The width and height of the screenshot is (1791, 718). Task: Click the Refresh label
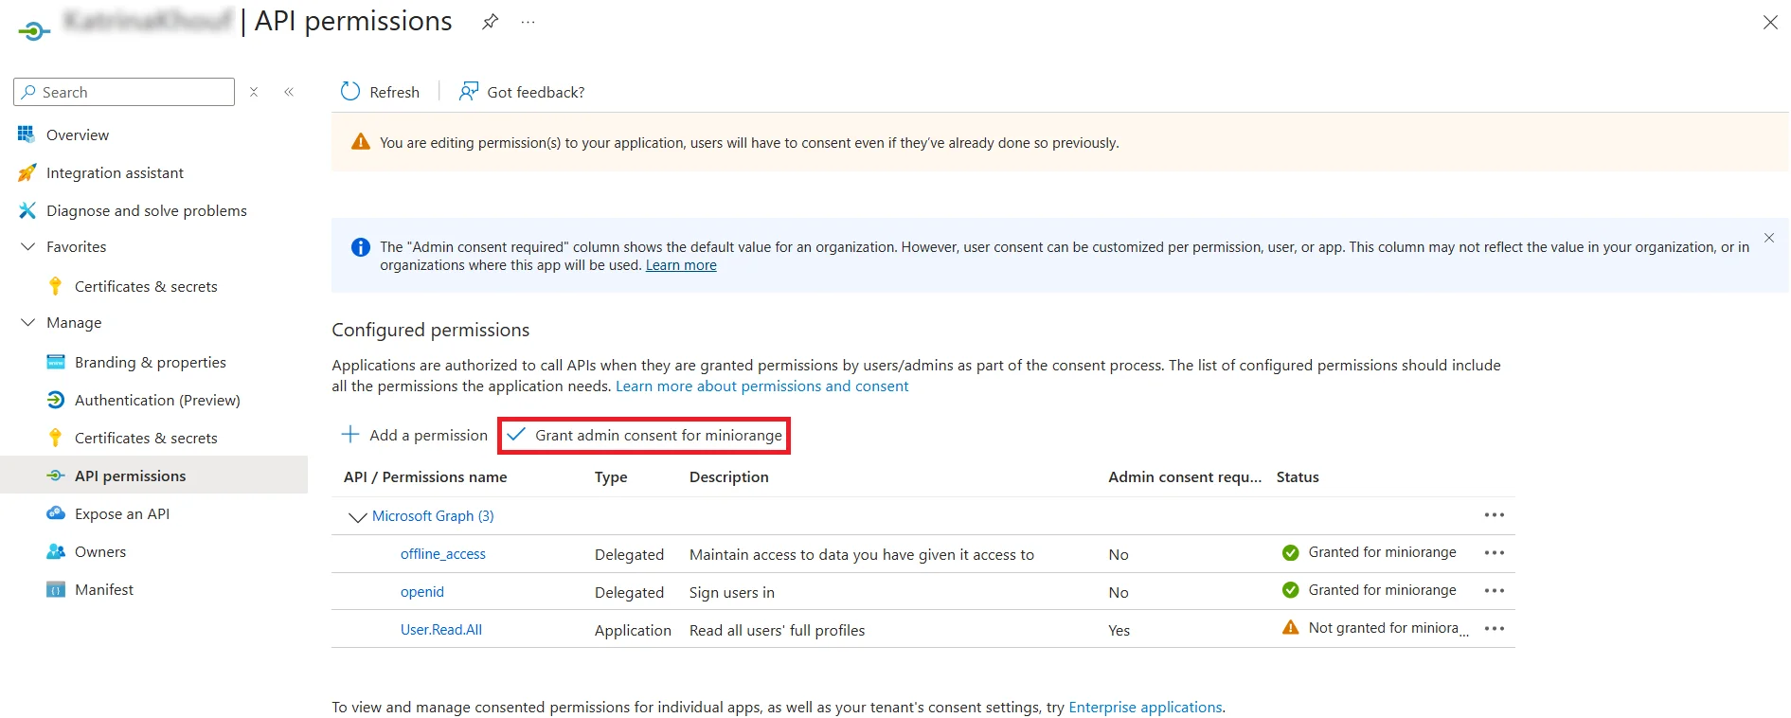click(x=394, y=92)
